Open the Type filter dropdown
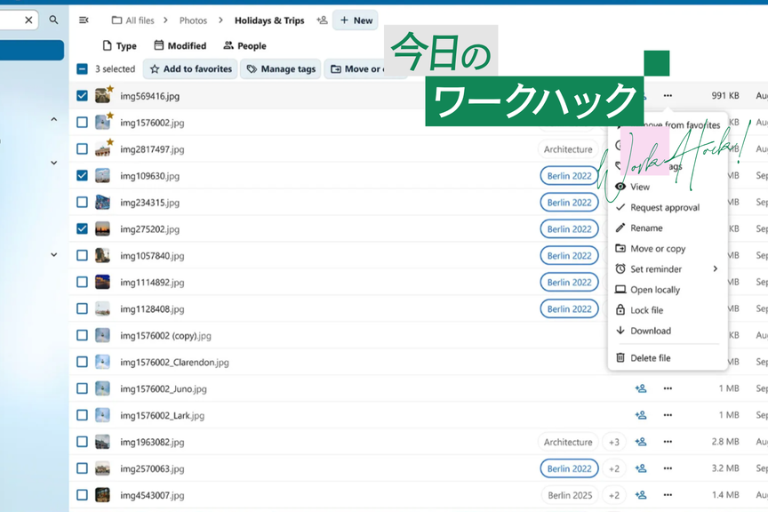Viewport: 768px width, 512px height. [119, 45]
